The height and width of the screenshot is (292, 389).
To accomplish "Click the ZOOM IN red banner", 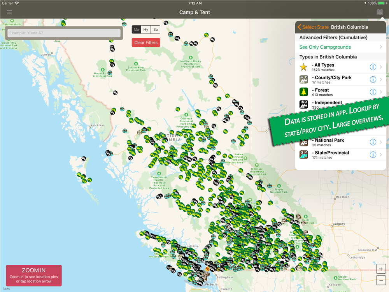I will coord(34,276).
